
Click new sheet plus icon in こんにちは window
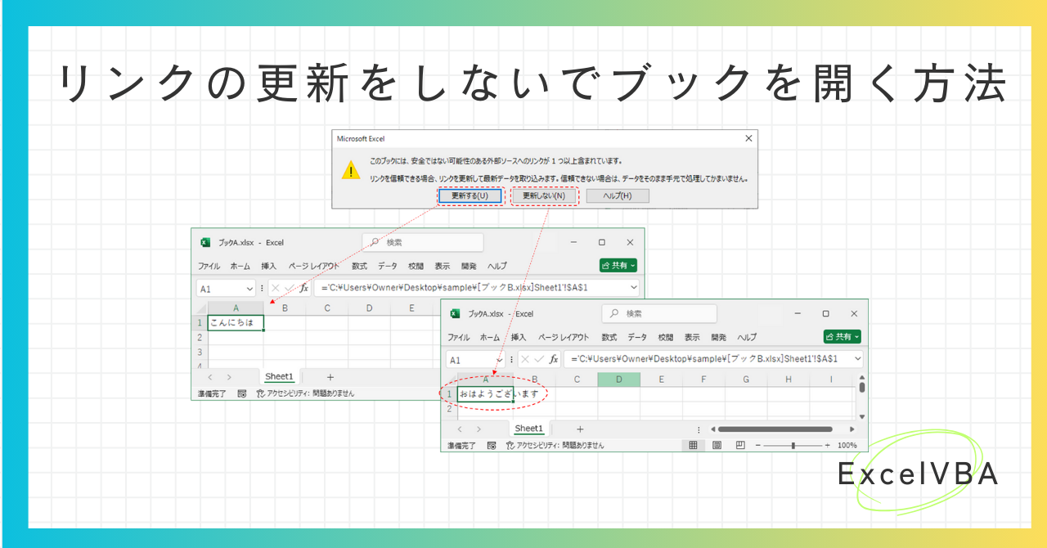pyautogui.click(x=330, y=377)
